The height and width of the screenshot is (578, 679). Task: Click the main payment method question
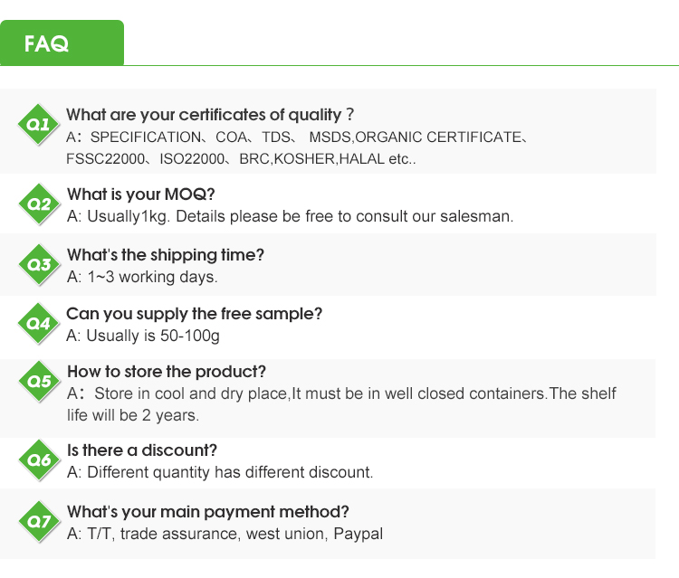coord(208,512)
